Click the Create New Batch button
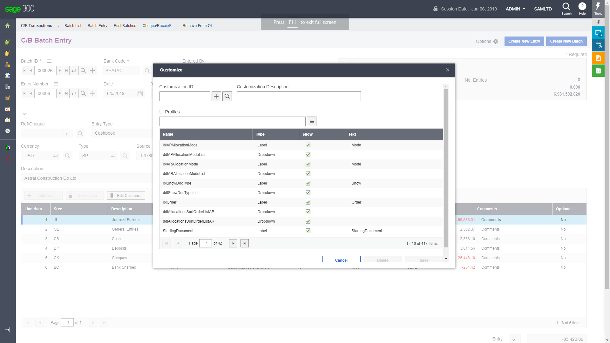This screenshot has width=610, height=343. tap(567, 41)
